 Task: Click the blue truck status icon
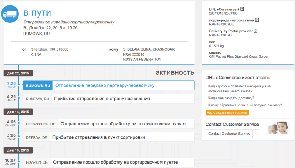[10, 14]
